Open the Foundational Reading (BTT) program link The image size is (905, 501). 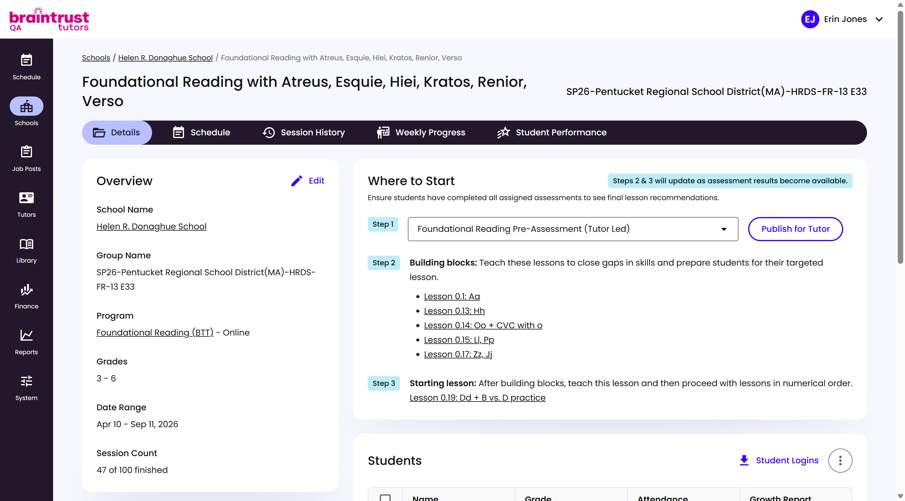[x=155, y=332]
